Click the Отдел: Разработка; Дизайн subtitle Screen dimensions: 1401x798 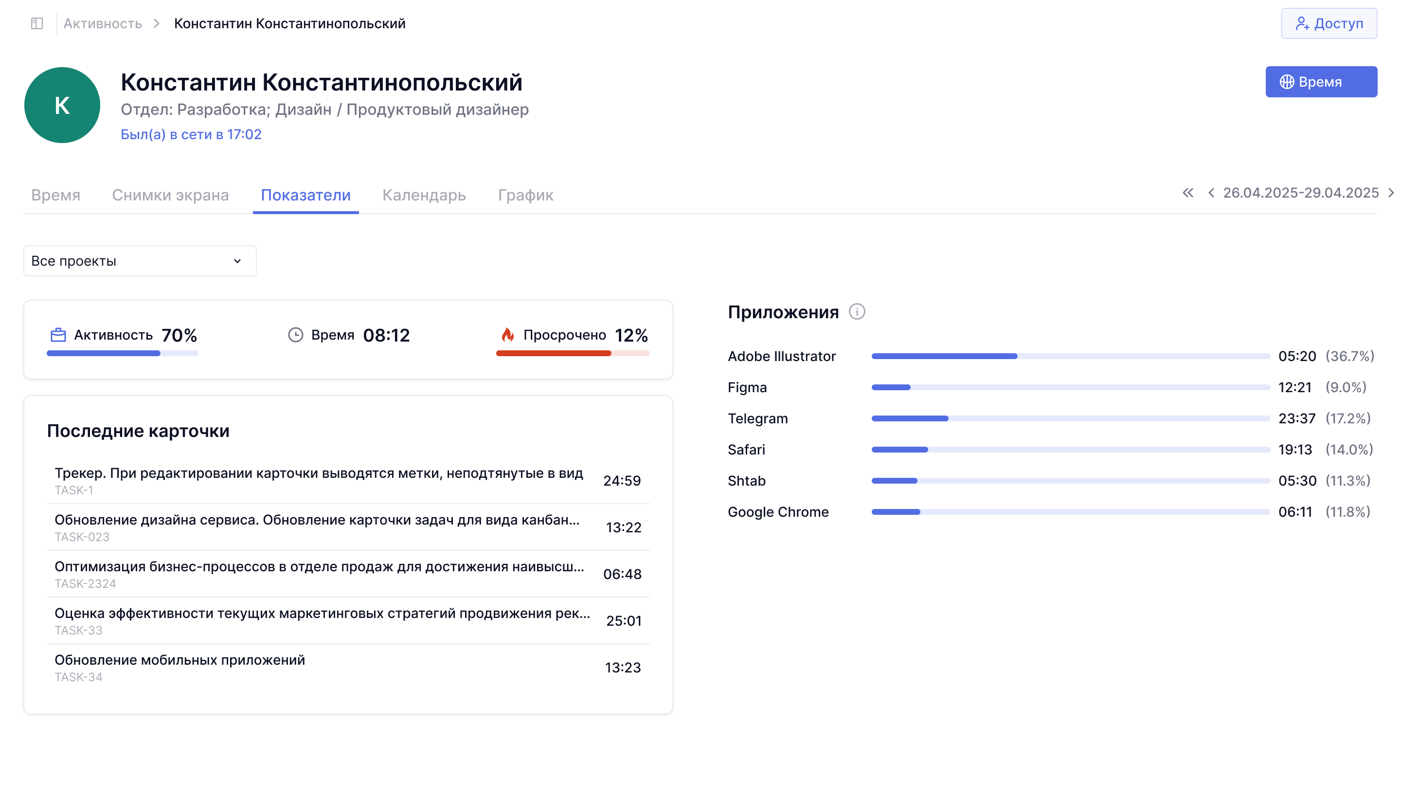click(324, 109)
